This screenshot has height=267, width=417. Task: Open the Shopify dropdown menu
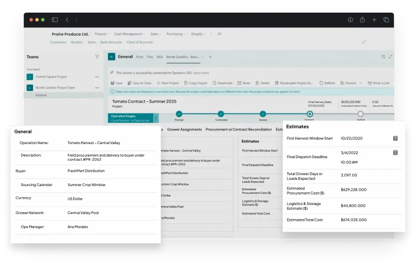point(198,34)
